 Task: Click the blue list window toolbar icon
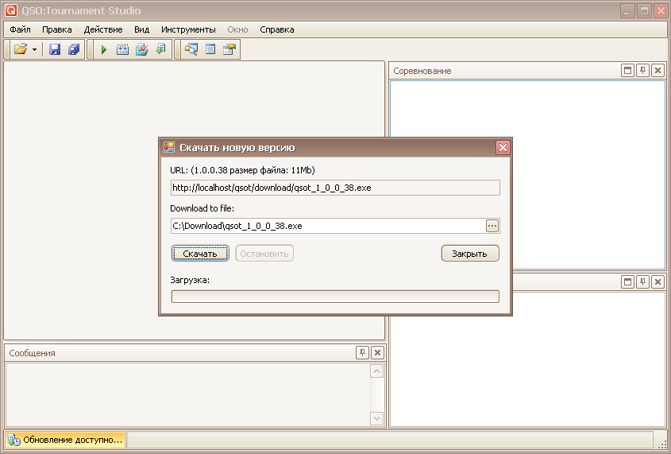pos(210,49)
